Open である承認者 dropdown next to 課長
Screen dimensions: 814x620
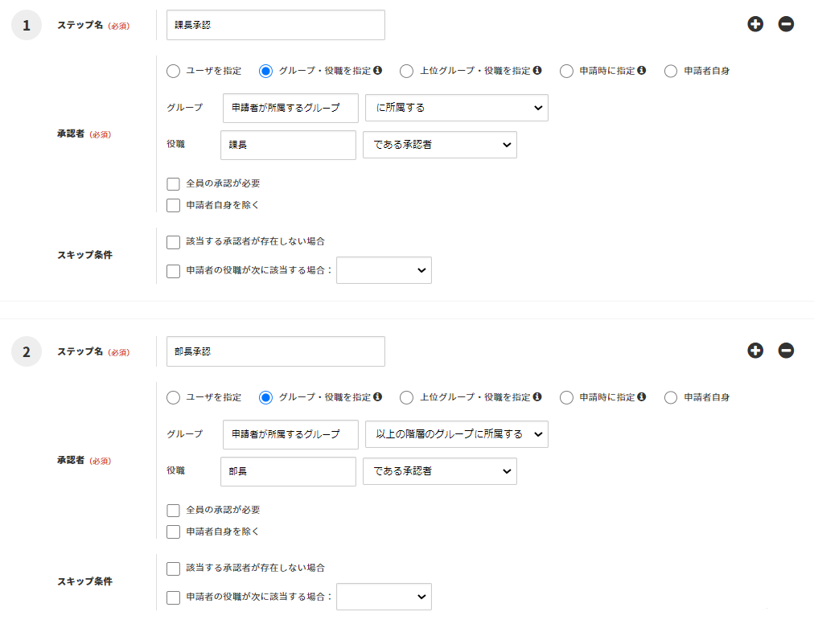tap(439, 145)
